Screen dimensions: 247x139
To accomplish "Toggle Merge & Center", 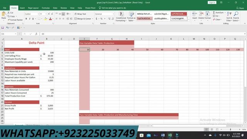I will point(83,19).
